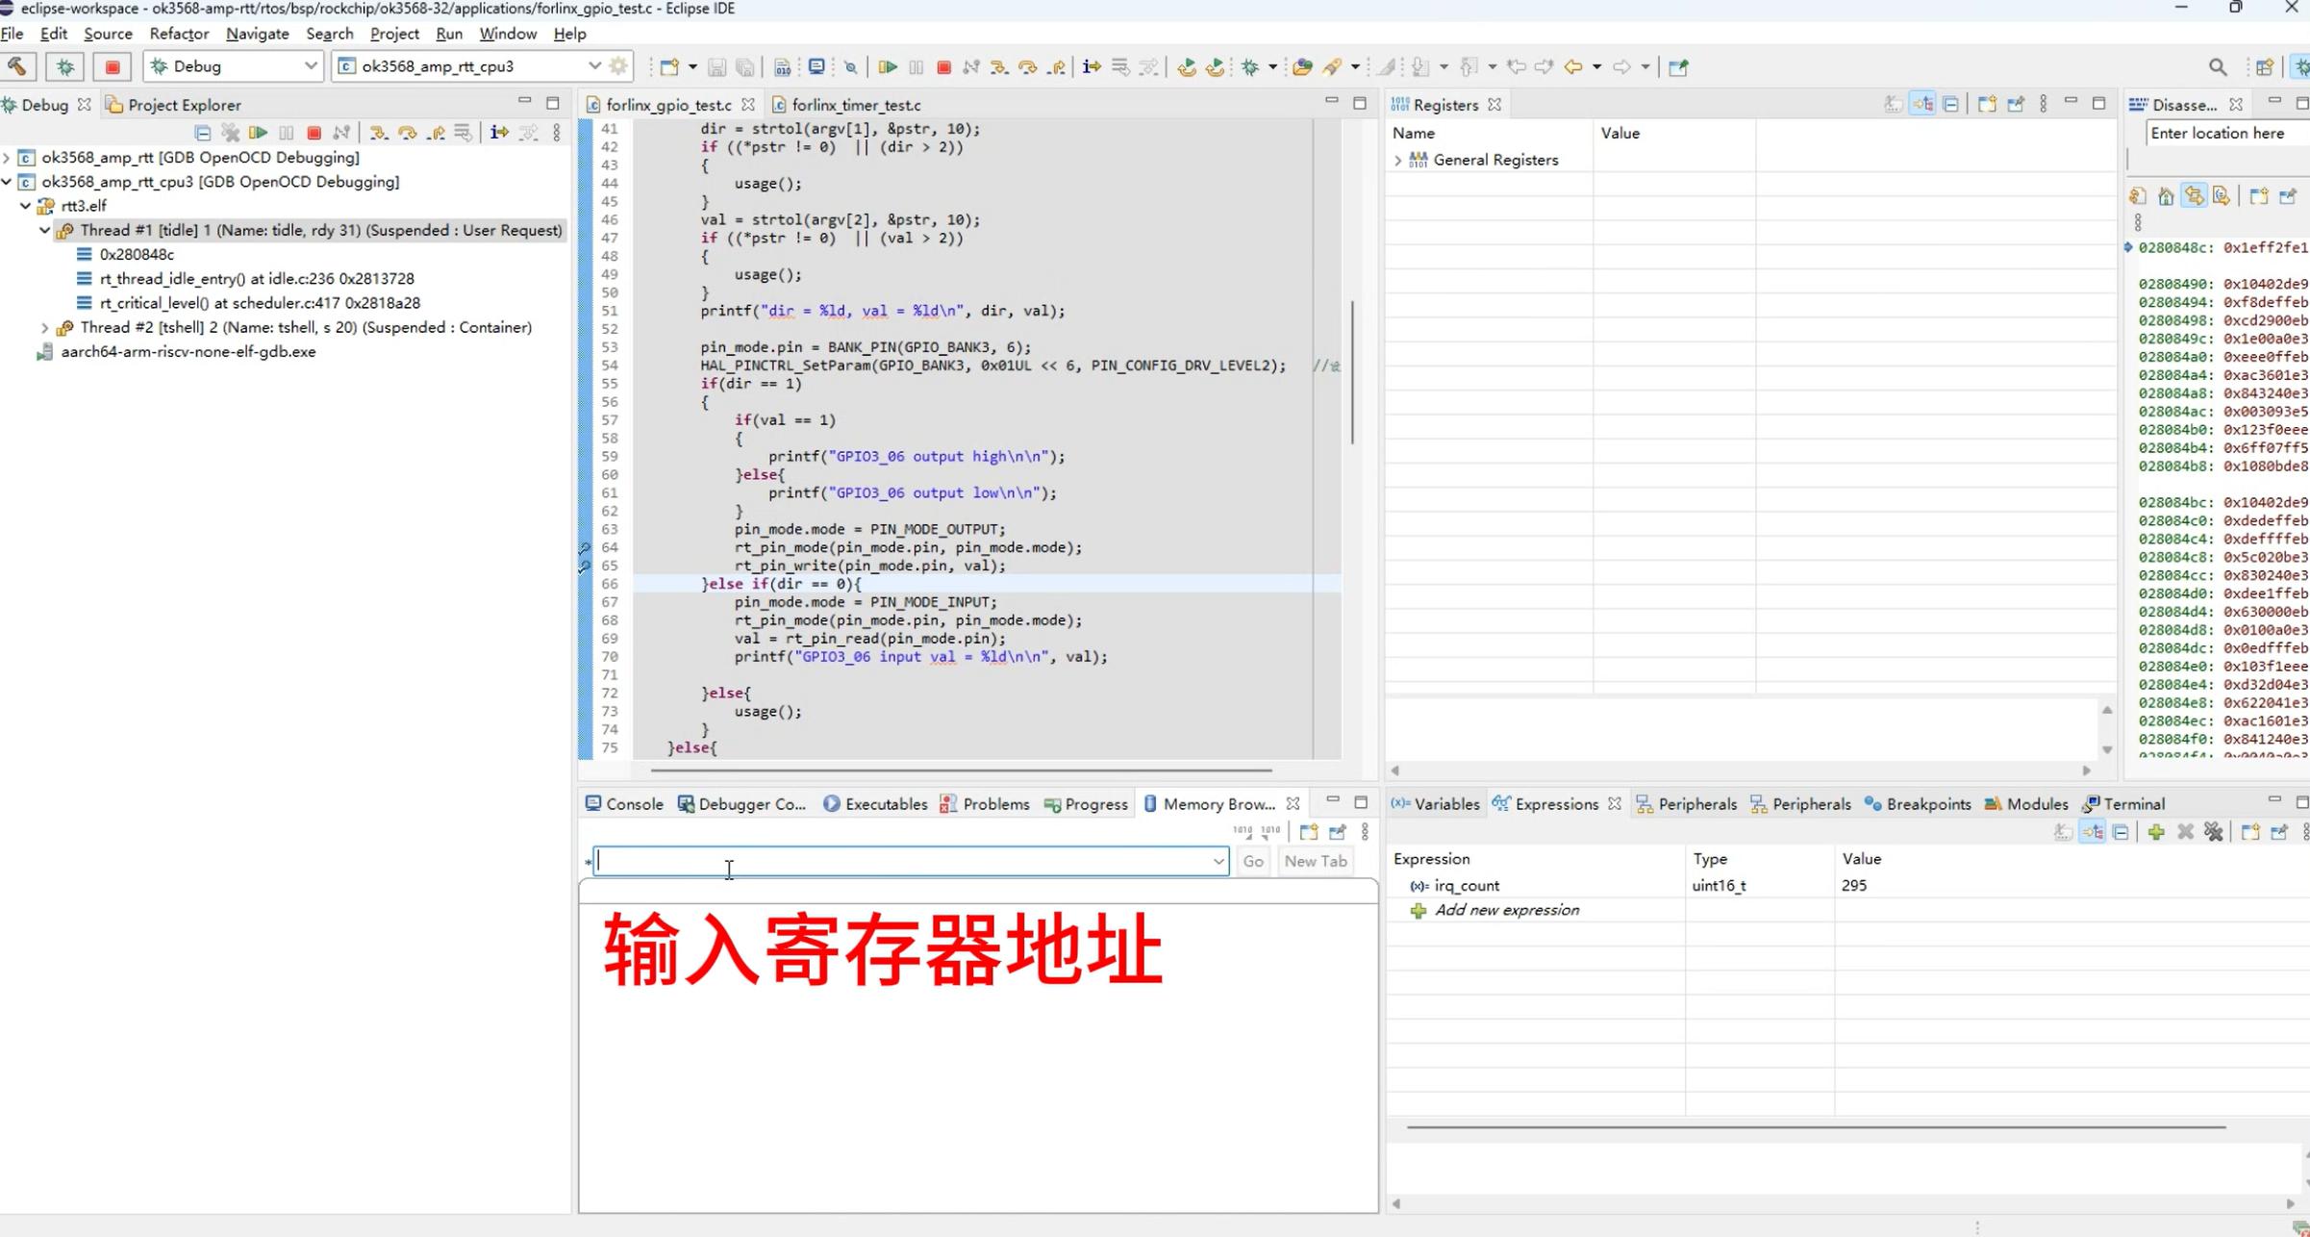This screenshot has height=1237, width=2310.
Task: Click the editor horizontal scrollbar
Action: pyautogui.click(x=962, y=770)
